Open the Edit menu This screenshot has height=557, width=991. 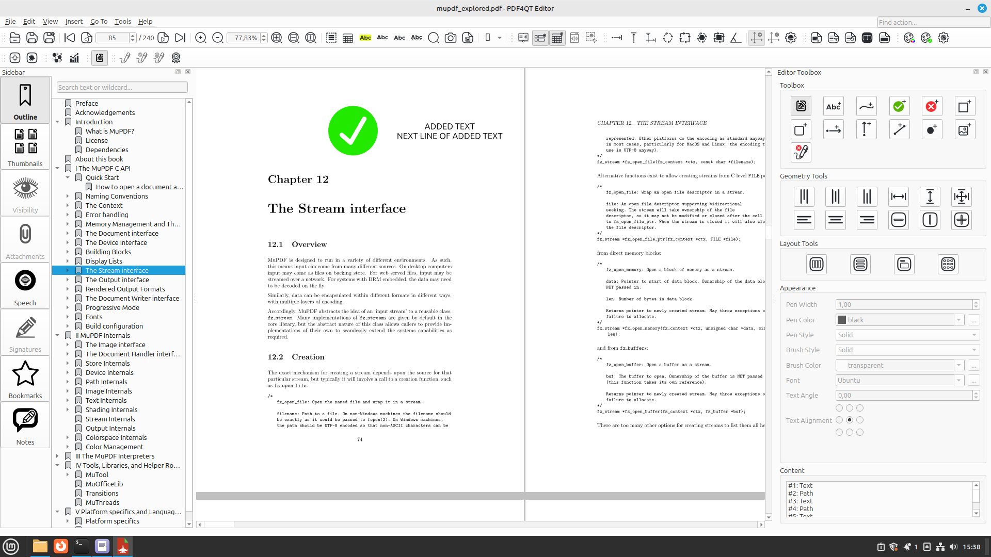(29, 22)
